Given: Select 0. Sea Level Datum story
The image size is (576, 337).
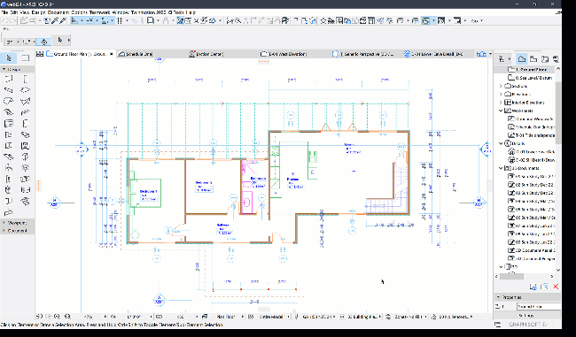Looking at the screenshot, I should pyautogui.click(x=531, y=78).
